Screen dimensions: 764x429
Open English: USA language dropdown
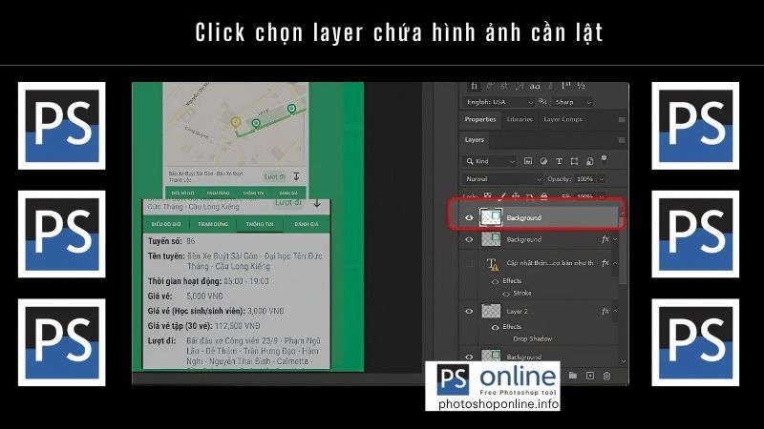pos(499,102)
